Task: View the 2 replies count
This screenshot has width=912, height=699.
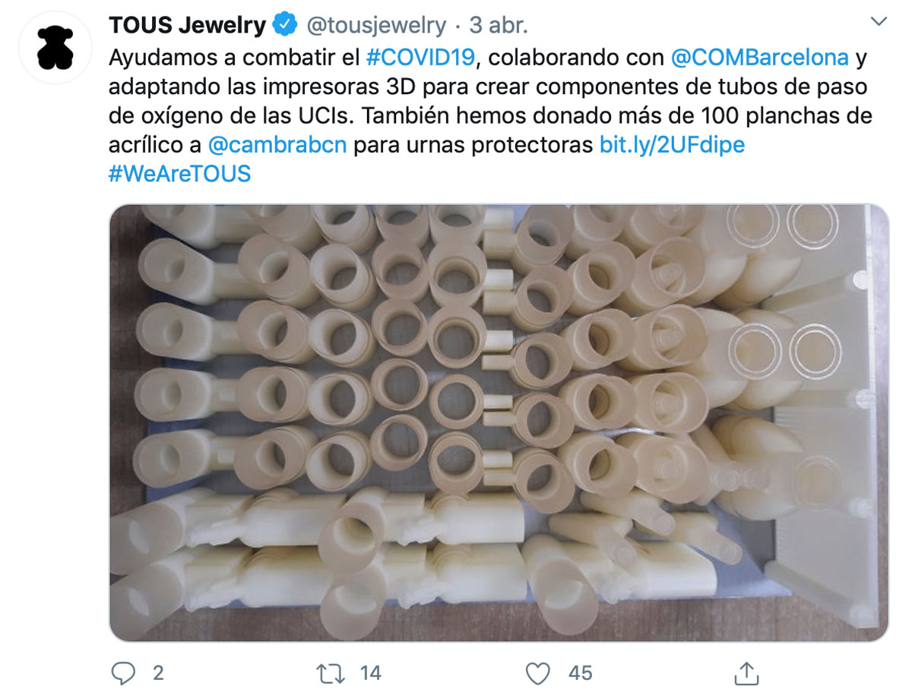Action: 157,672
